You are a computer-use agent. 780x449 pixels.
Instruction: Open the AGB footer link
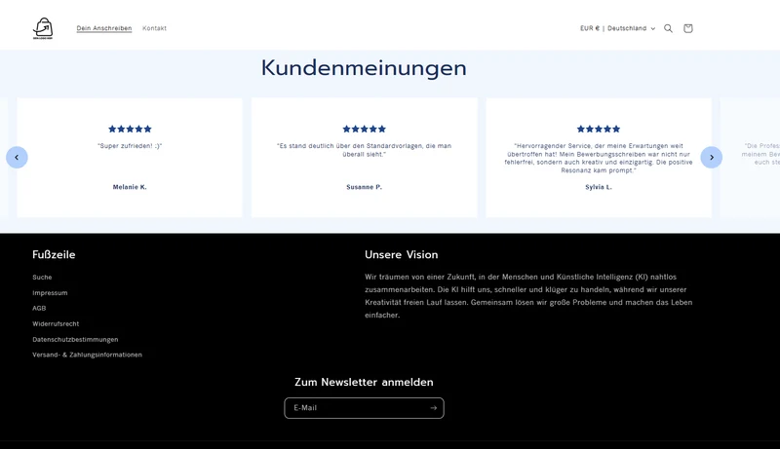[x=39, y=308]
